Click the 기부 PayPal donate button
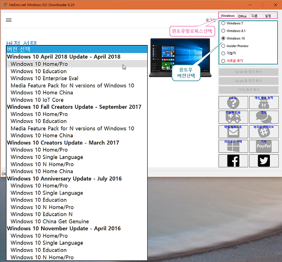282x262 pixels. click(x=264, y=146)
